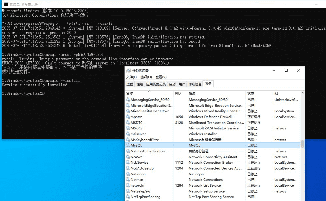Close the Task Manager window
This screenshot has width=326, height=201.
pos(299,70)
